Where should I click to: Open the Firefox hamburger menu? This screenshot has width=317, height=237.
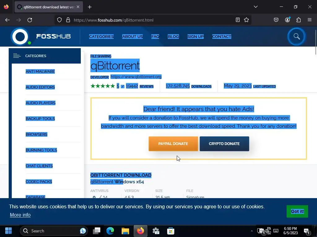(x=310, y=20)
